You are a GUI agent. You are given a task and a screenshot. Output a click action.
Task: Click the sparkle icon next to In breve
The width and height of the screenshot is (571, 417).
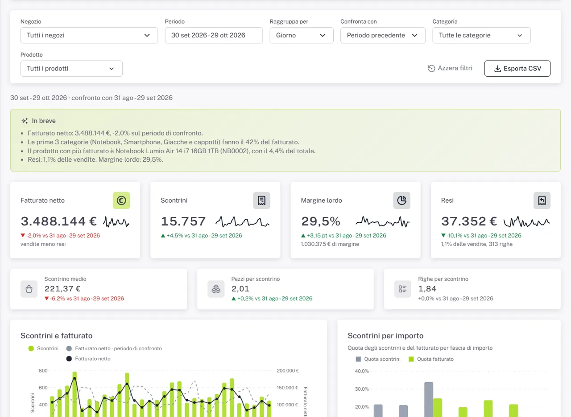point(25,121)
